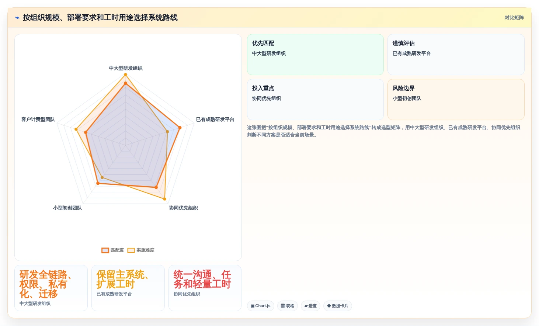Click the 对比矩阵 label in header

click(514, 18)
